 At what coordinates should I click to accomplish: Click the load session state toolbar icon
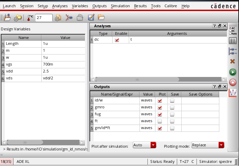point(7,18)
